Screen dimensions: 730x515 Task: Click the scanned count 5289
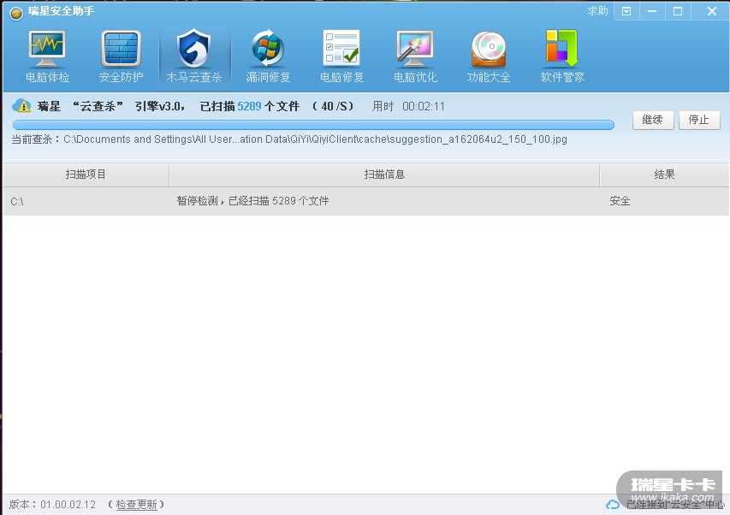tap(249, 107)
